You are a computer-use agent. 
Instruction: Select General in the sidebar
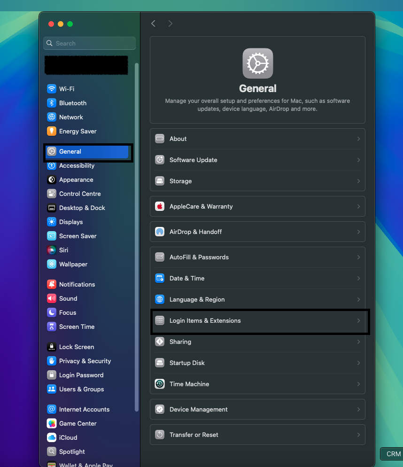87,152
